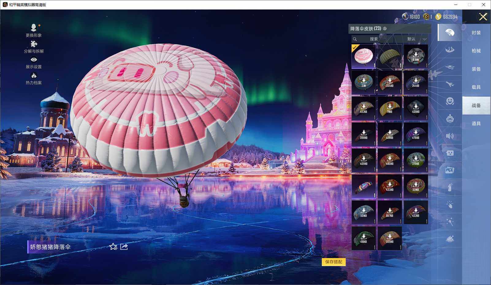Open the 热力档案 flame icon
The height and width of the screenshot is (285, 491).
click(34, 76)
